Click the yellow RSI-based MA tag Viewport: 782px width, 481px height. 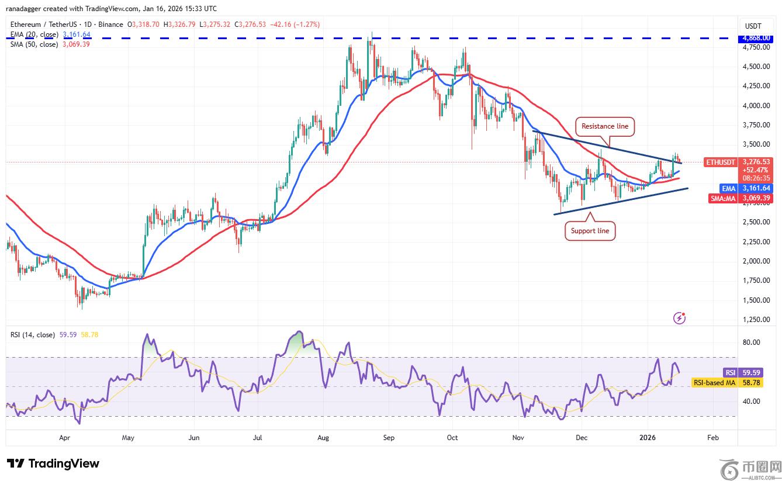714,382
